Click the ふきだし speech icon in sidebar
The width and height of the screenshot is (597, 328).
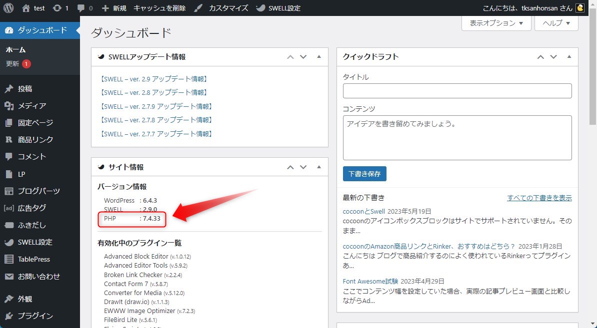(x=9, y=225)
